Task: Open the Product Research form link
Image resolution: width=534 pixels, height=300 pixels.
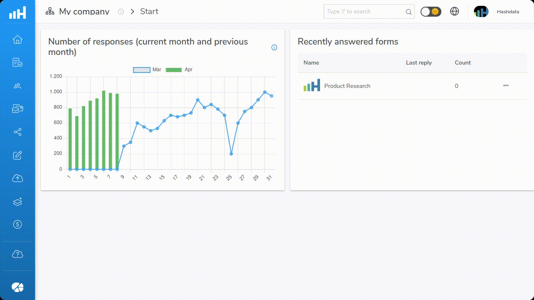Action: tap(347, 86)
